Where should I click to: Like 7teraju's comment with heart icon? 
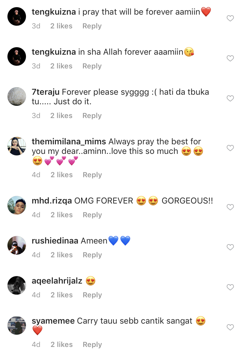pyautogui.click(x=230, y=98)
